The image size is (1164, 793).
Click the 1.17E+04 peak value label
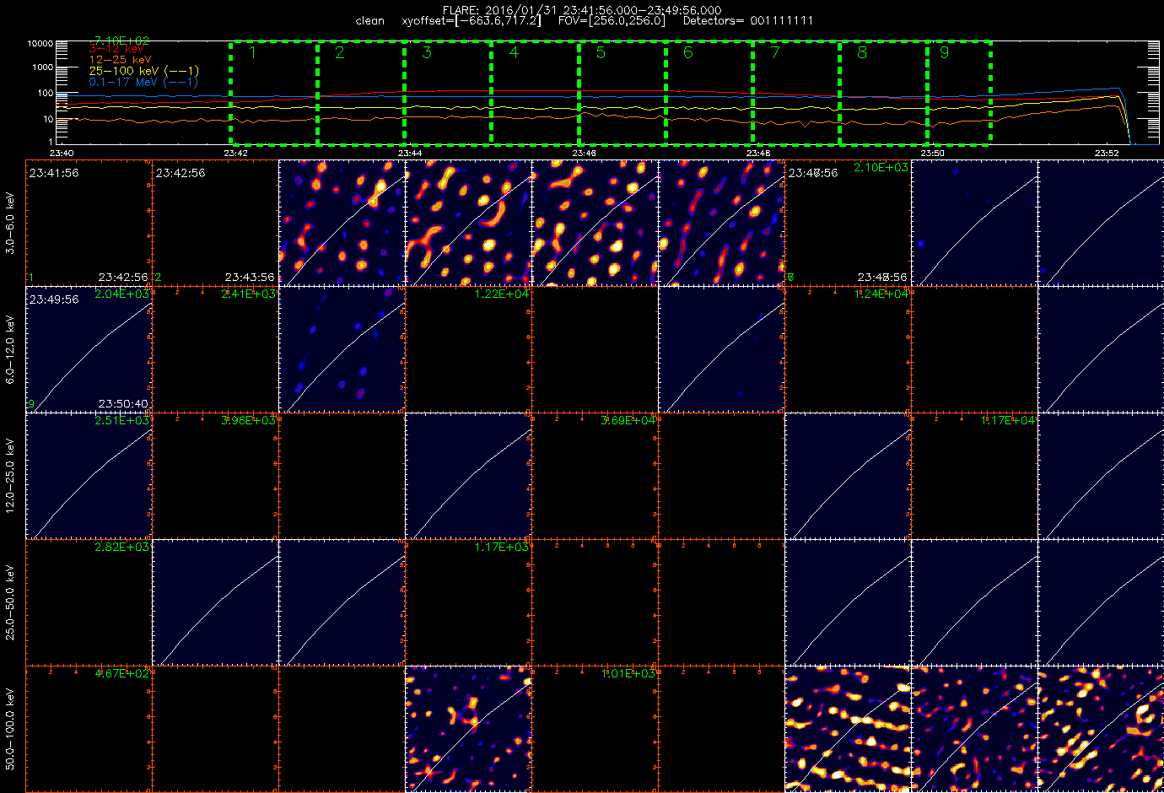point(1008,421)
